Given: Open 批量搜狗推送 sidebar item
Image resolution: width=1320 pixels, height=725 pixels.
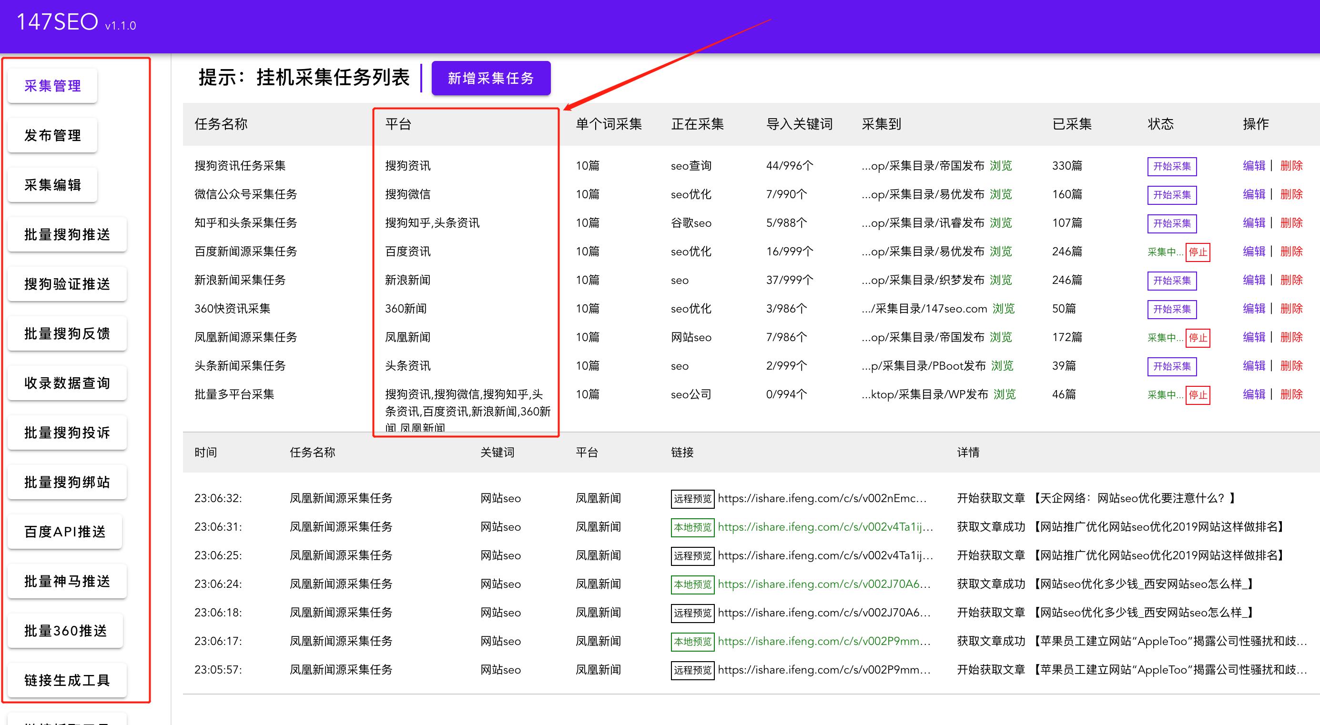Looking at the screenshot, I should click(67, 234).
